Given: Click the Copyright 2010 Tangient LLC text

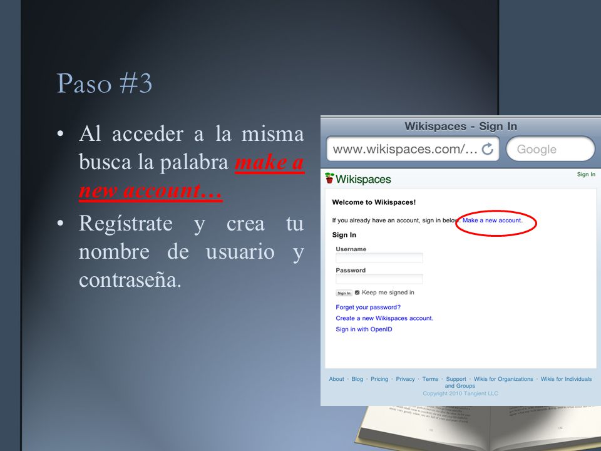Looking at the screenshot, I should (x=460, y=393).
